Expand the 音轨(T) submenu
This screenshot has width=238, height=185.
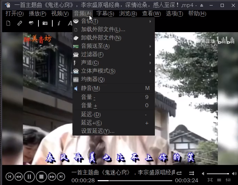[114, 21]
